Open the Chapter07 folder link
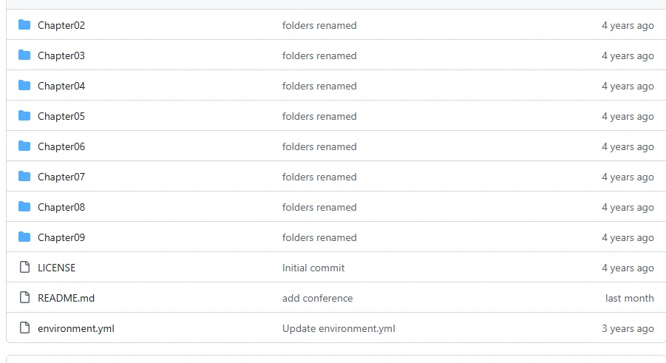 coord(61,177)
